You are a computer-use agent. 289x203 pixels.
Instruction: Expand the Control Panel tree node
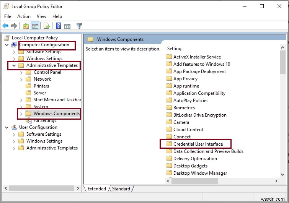tap(21, 73)
